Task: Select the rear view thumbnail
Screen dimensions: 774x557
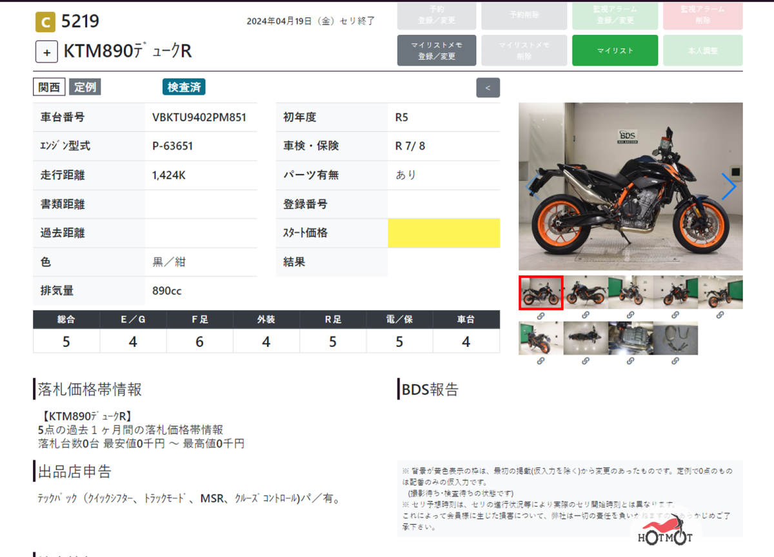Action: (720, 293)
